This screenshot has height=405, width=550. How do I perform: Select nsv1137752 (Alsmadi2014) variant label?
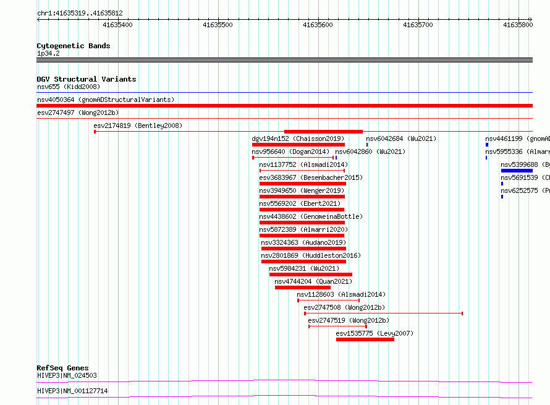303,164
